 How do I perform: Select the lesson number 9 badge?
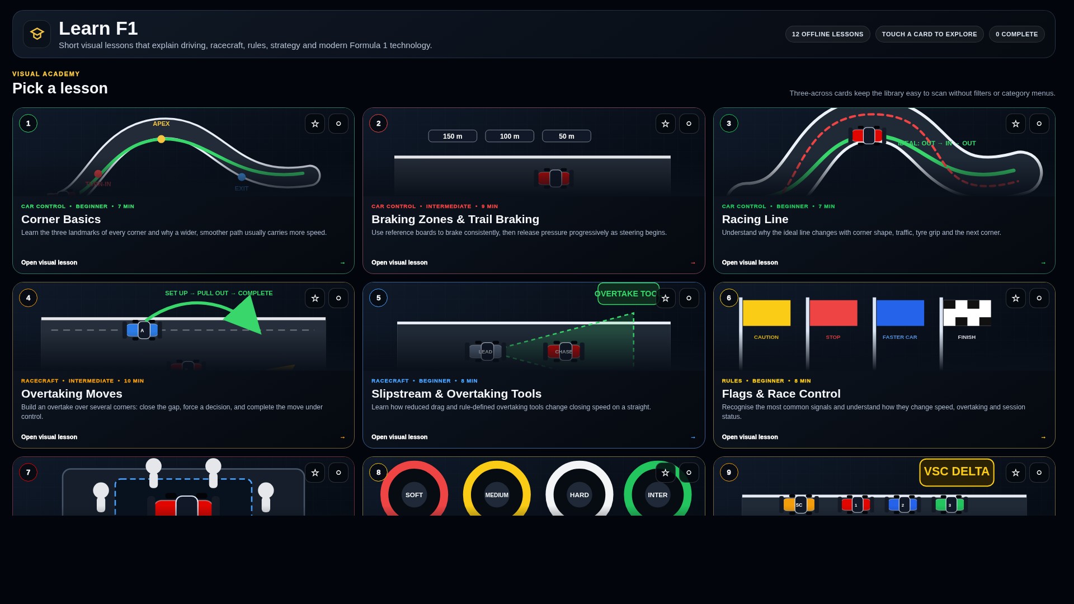729,473
